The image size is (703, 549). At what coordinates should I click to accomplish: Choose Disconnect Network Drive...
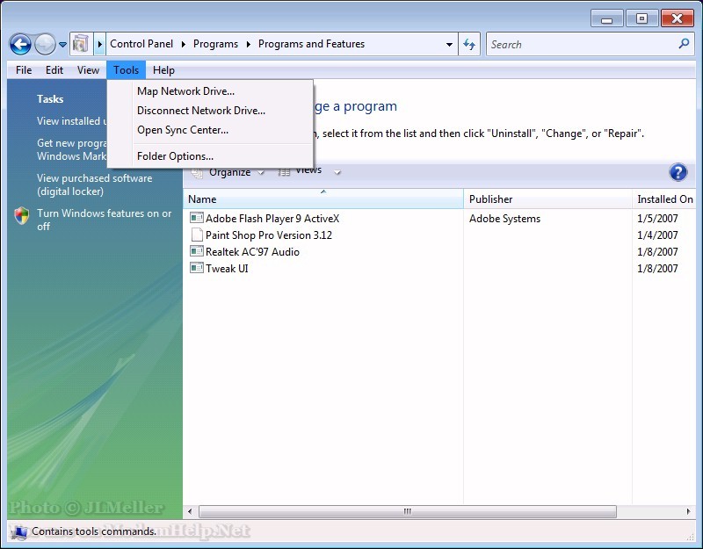210,111
